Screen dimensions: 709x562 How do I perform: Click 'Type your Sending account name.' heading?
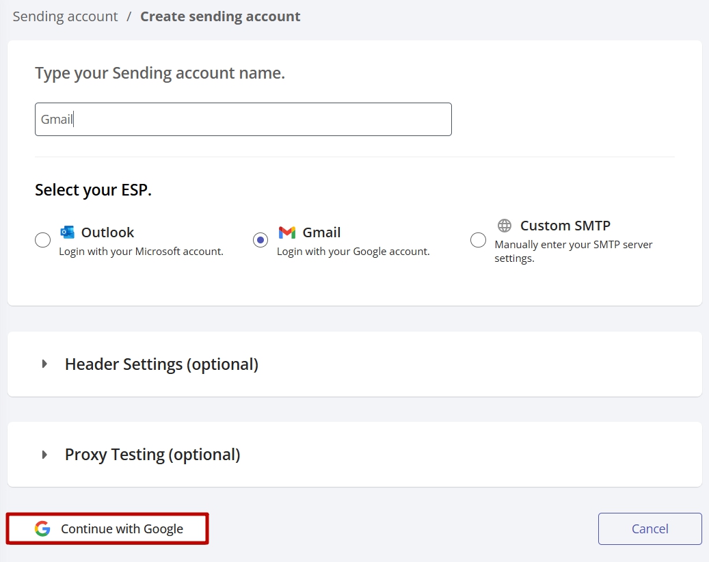pyautogui.click(x=160, y=73)
